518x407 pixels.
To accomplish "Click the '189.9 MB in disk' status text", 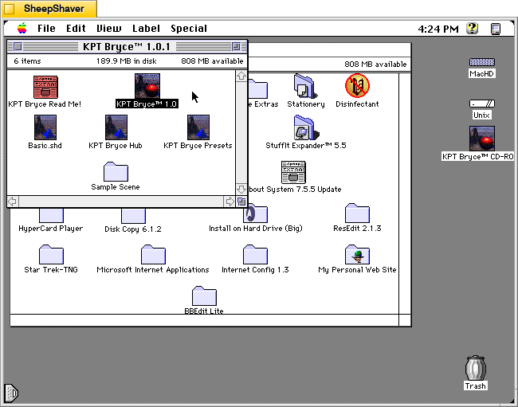I will (x=127, y=61).
